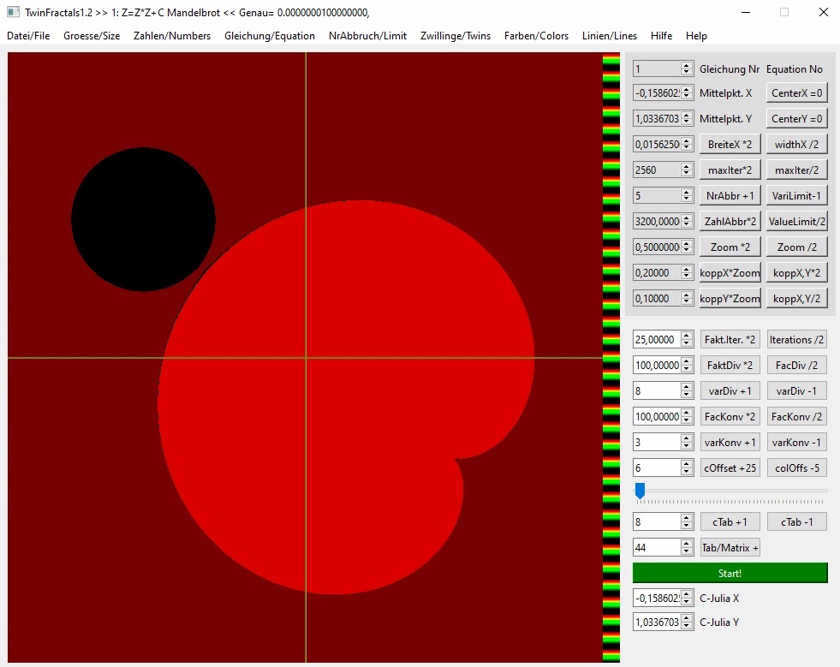This screenshot has height=667, width=840.
Task: Open the Groesse/Size menu
Action: [x=92, y=36]
